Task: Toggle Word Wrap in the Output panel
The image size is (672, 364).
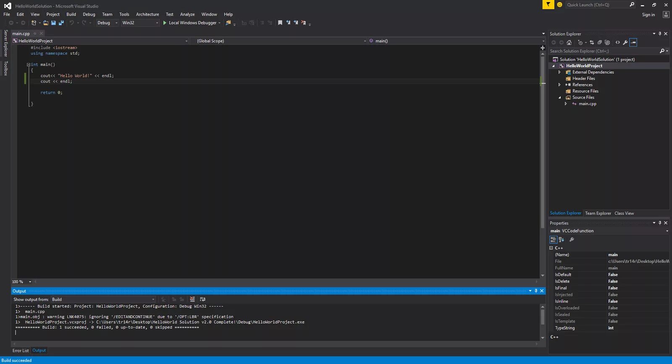Action: (x=203, y=299)
